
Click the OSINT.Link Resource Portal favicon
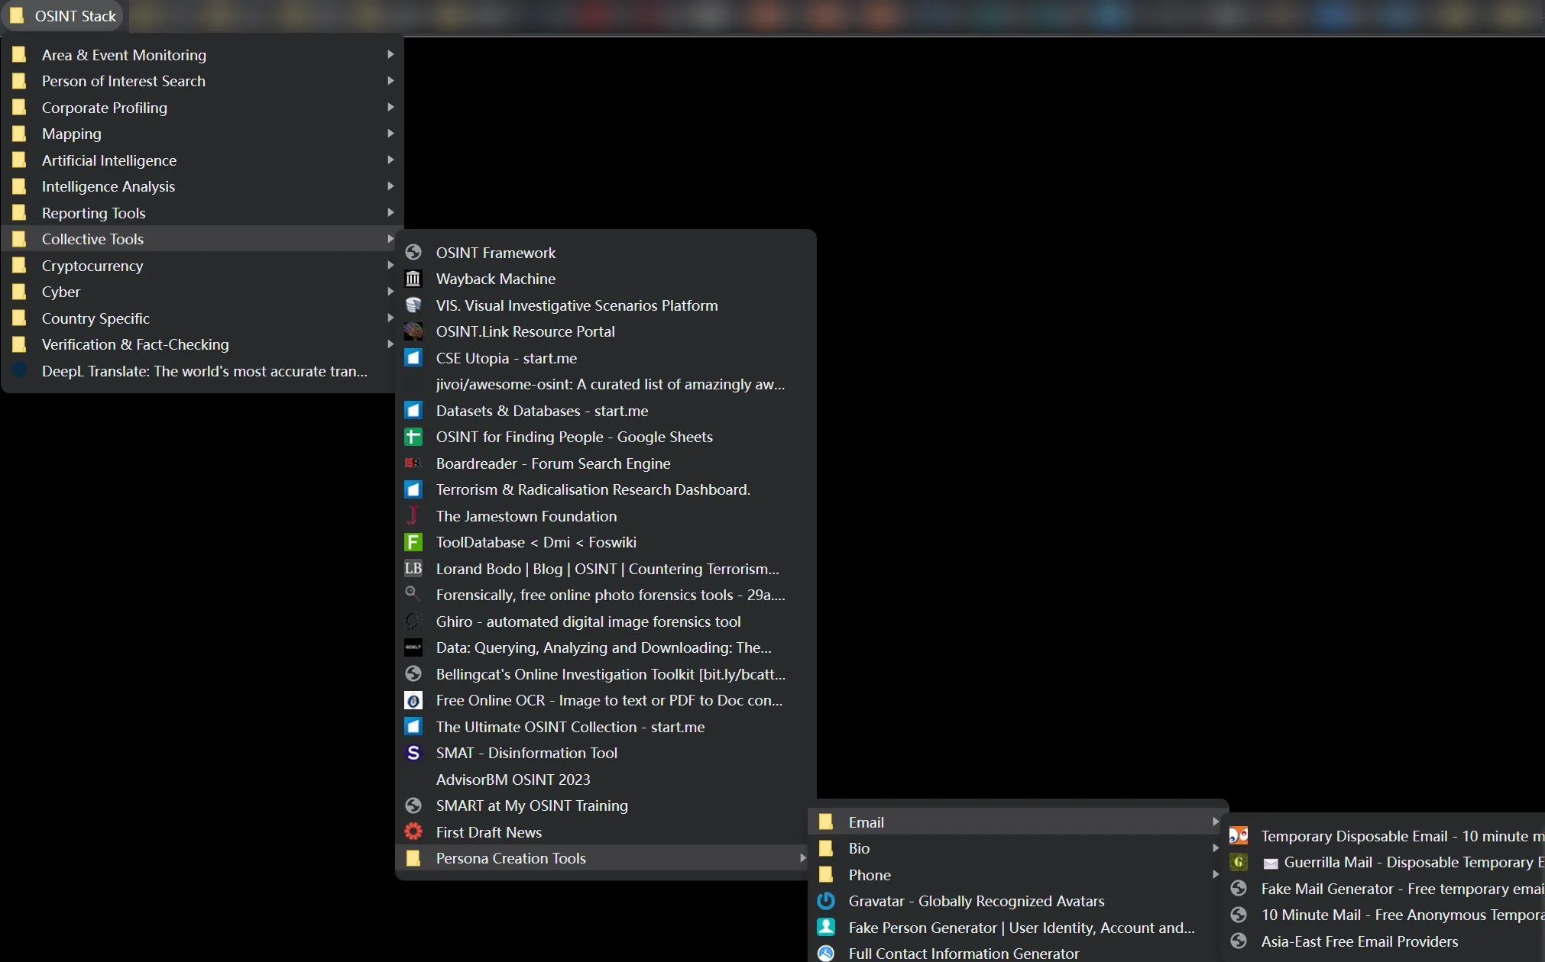[413, 331]
